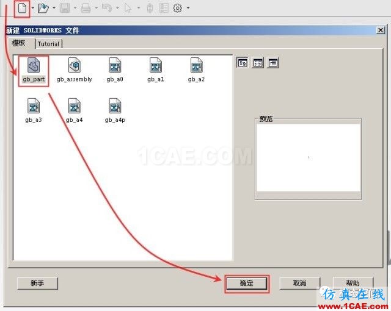This screenshot has height=311, width=391.
Task: Switch to the Tutorial tab
Action: pos(49,44)
